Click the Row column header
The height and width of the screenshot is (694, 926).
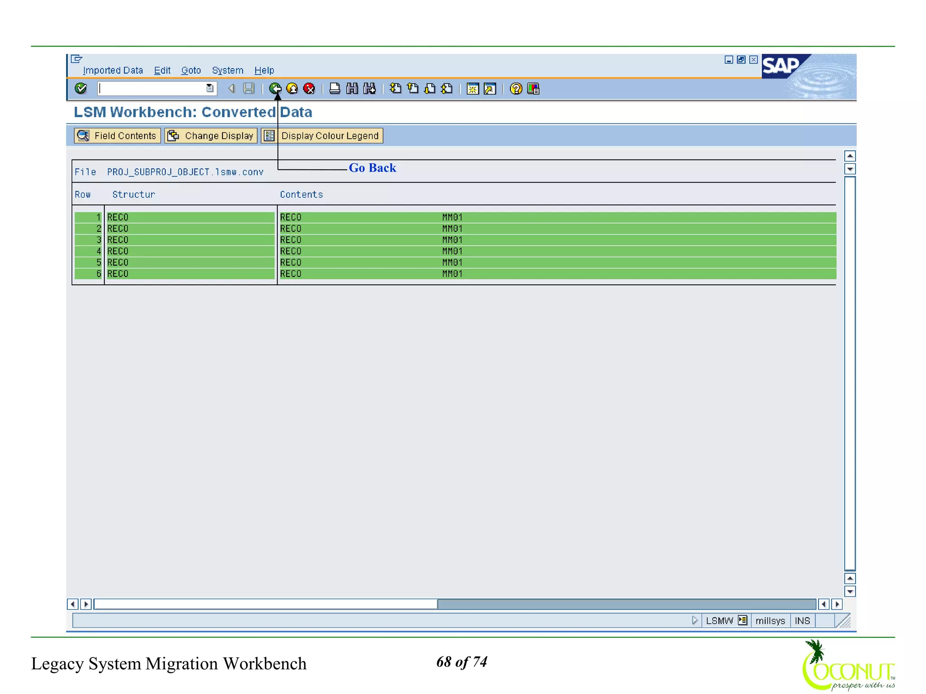click(83, 195)
